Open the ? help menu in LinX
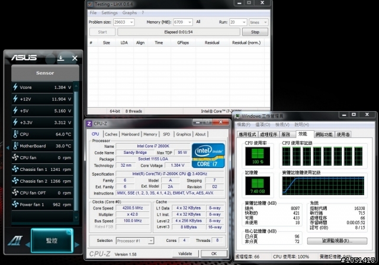 143,12
